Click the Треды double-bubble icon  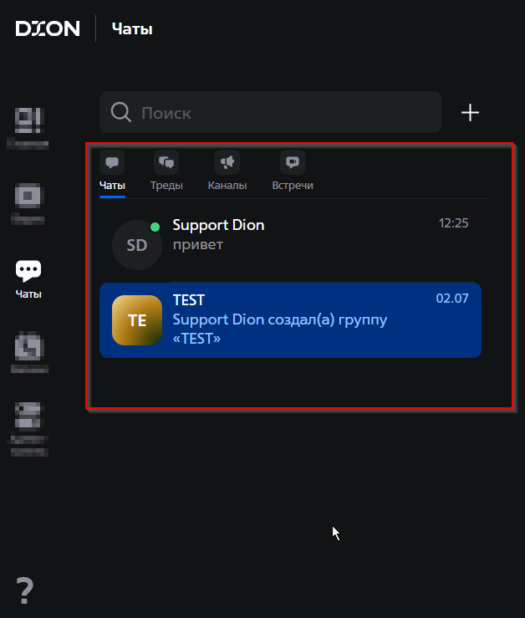[x=166, y=162]
